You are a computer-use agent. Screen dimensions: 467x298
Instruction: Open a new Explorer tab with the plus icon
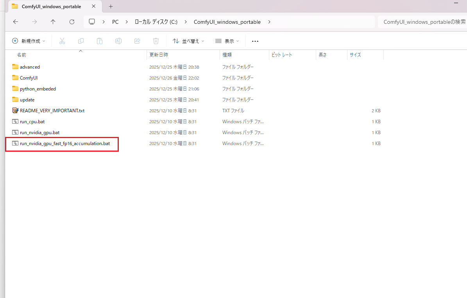(111, 6)
